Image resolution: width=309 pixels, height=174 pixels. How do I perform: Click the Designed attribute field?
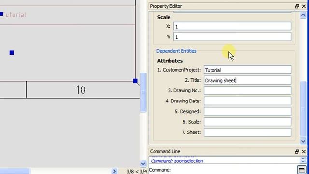click(247, 112)
